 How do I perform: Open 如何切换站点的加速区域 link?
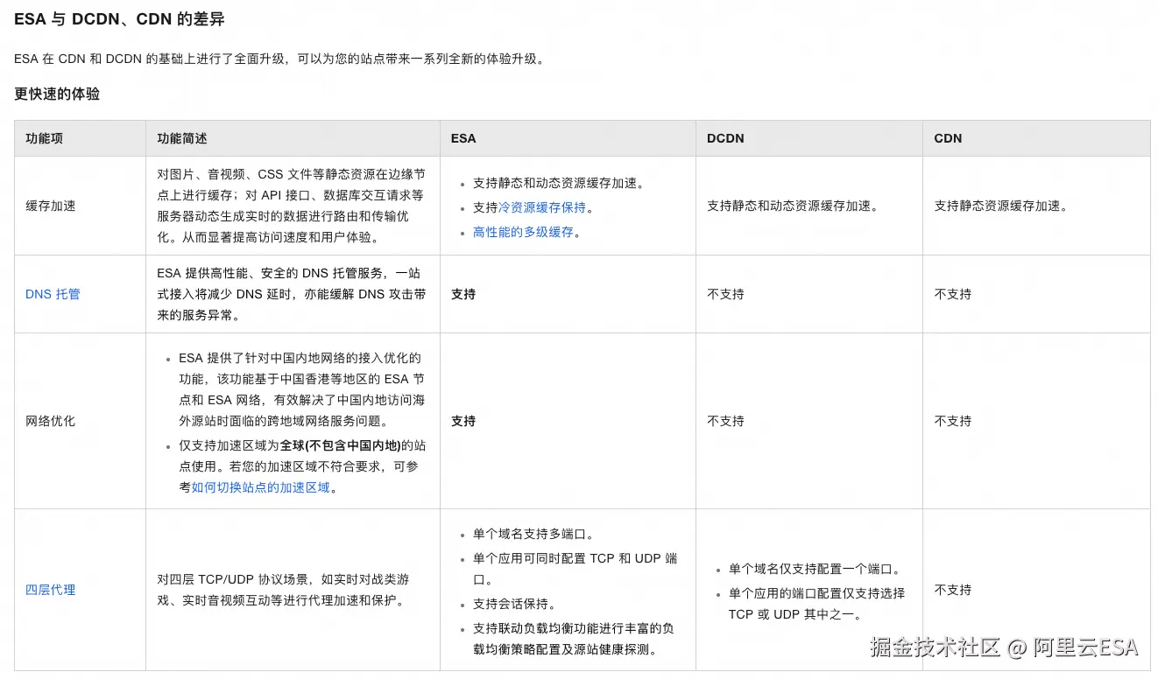[x=261, y=487]
